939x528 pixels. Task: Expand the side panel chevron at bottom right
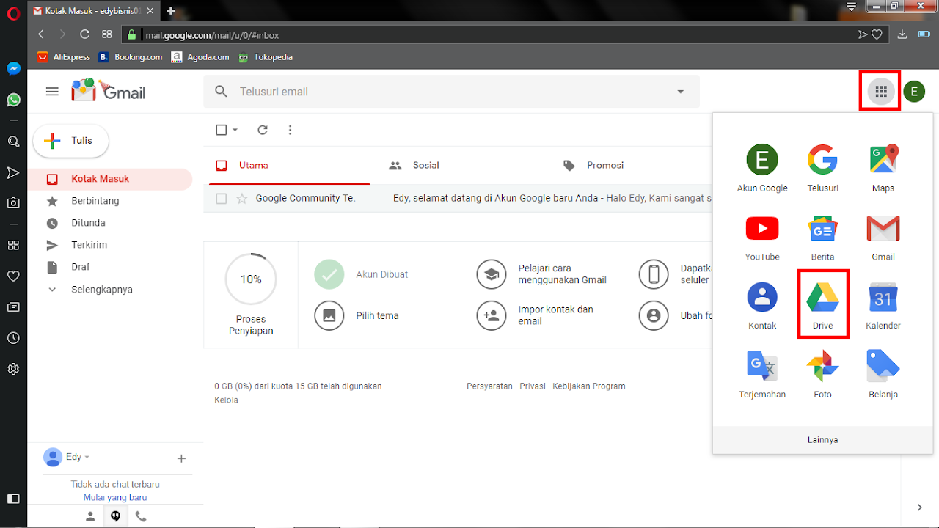(920, 507)
